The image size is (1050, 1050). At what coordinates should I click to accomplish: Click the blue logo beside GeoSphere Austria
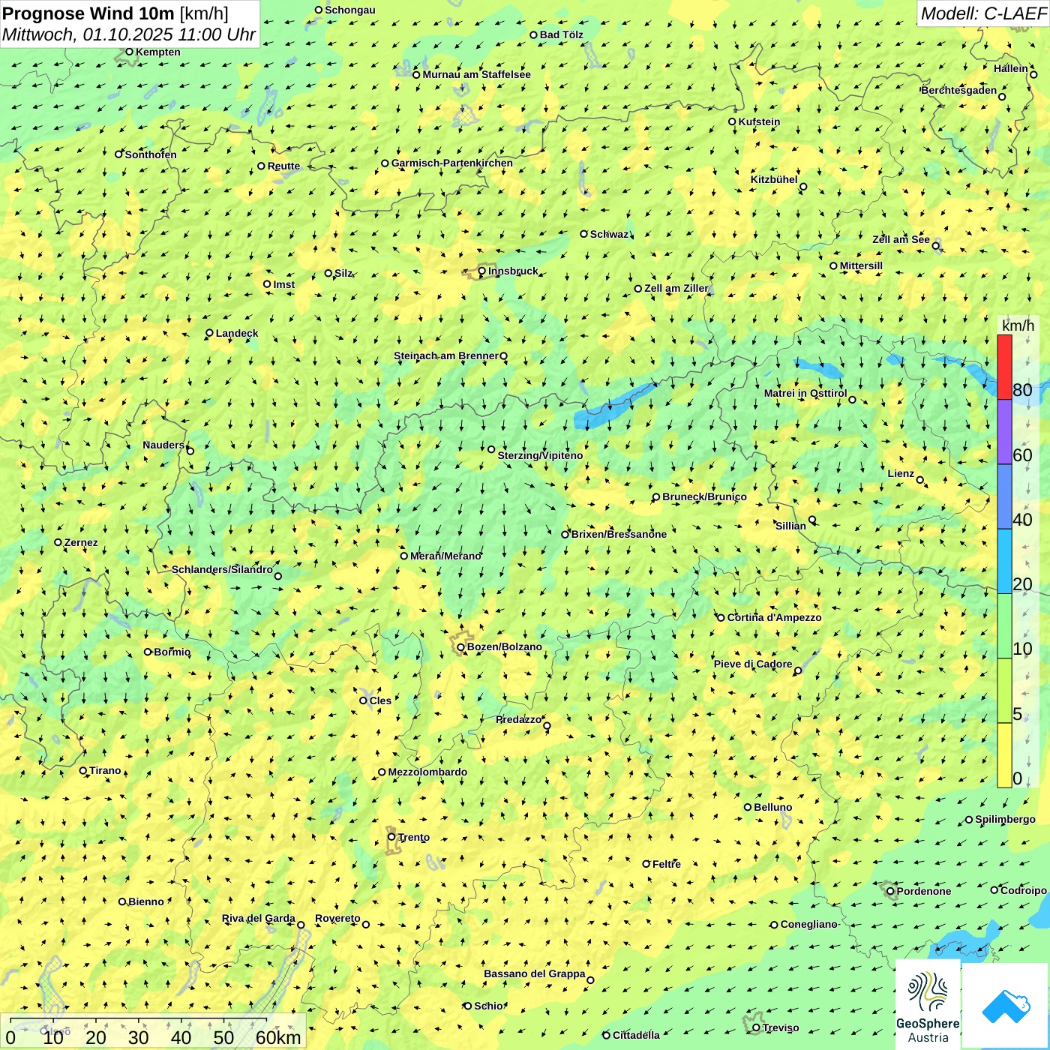click(1006, 1006)
